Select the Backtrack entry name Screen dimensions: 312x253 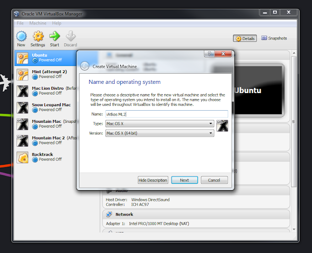click(42, 155)
